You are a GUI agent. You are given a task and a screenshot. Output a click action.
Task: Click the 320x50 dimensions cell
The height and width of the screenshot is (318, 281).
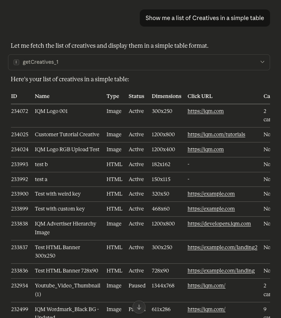pyautogui.click(x=161, y=194)
